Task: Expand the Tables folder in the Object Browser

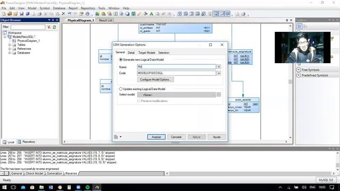Action: (10, 45)
